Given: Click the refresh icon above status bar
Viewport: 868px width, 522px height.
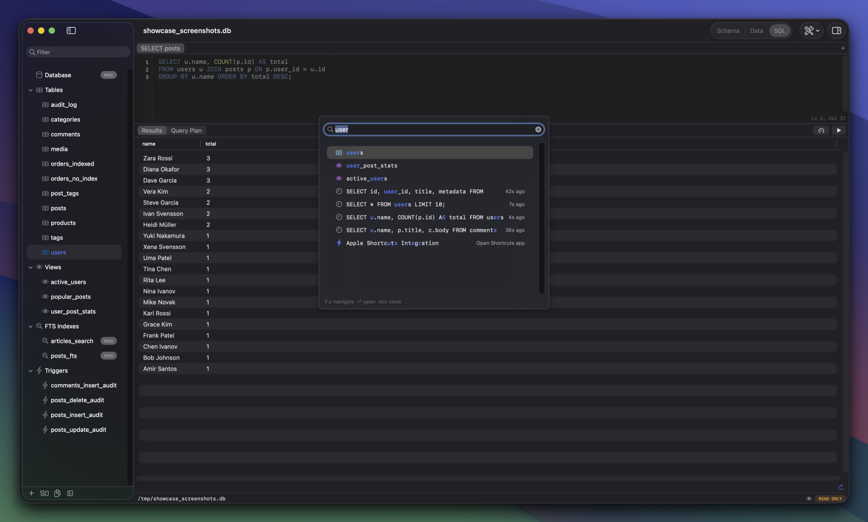Looking at the screenshot, I should 841,487.
